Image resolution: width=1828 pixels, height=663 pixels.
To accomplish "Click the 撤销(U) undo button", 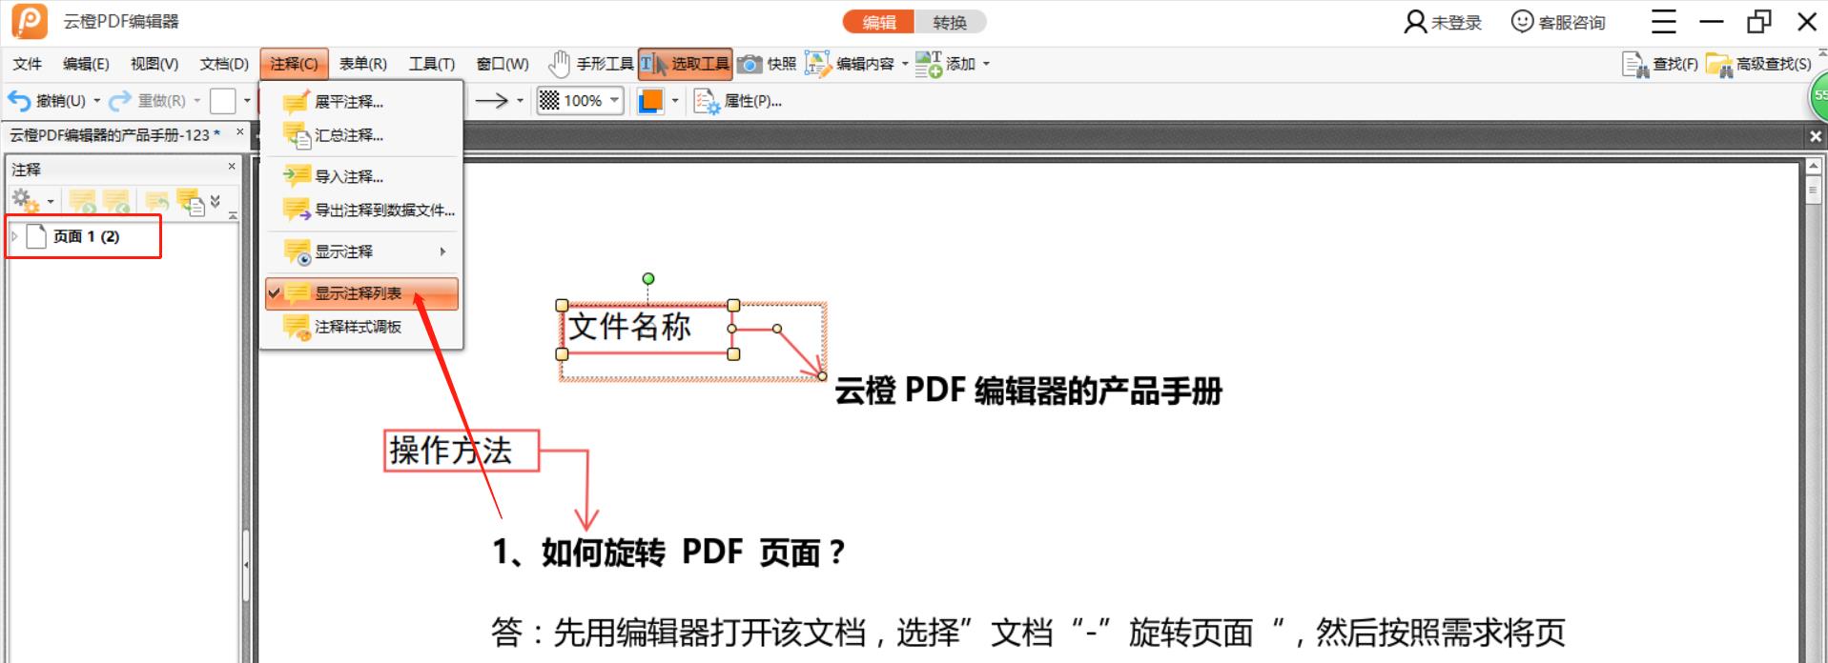I will click(47, 100).
